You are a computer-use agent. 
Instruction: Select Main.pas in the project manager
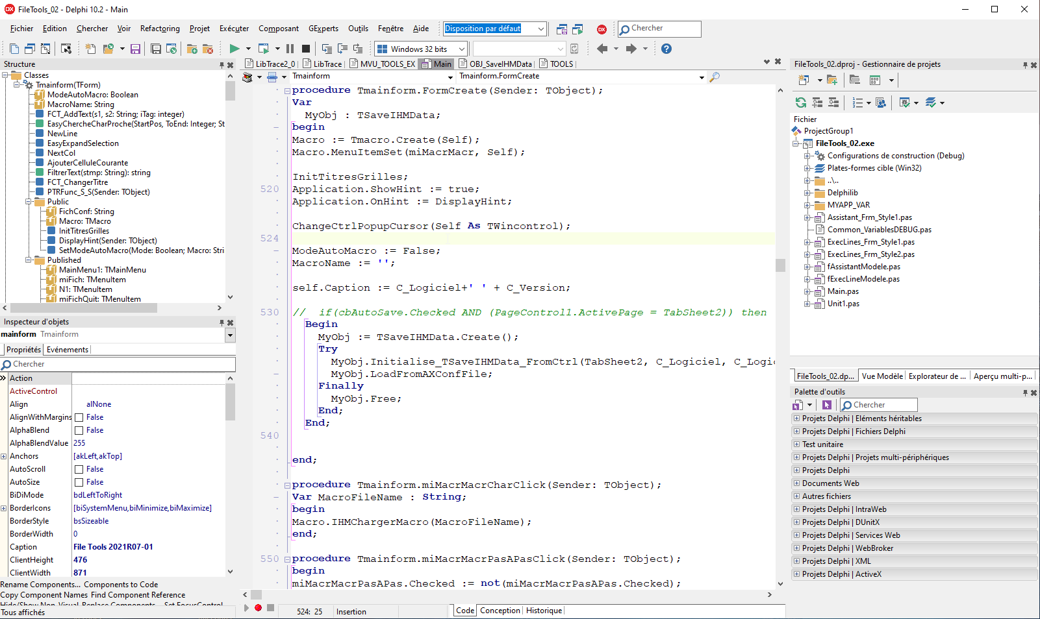(843, 291)
